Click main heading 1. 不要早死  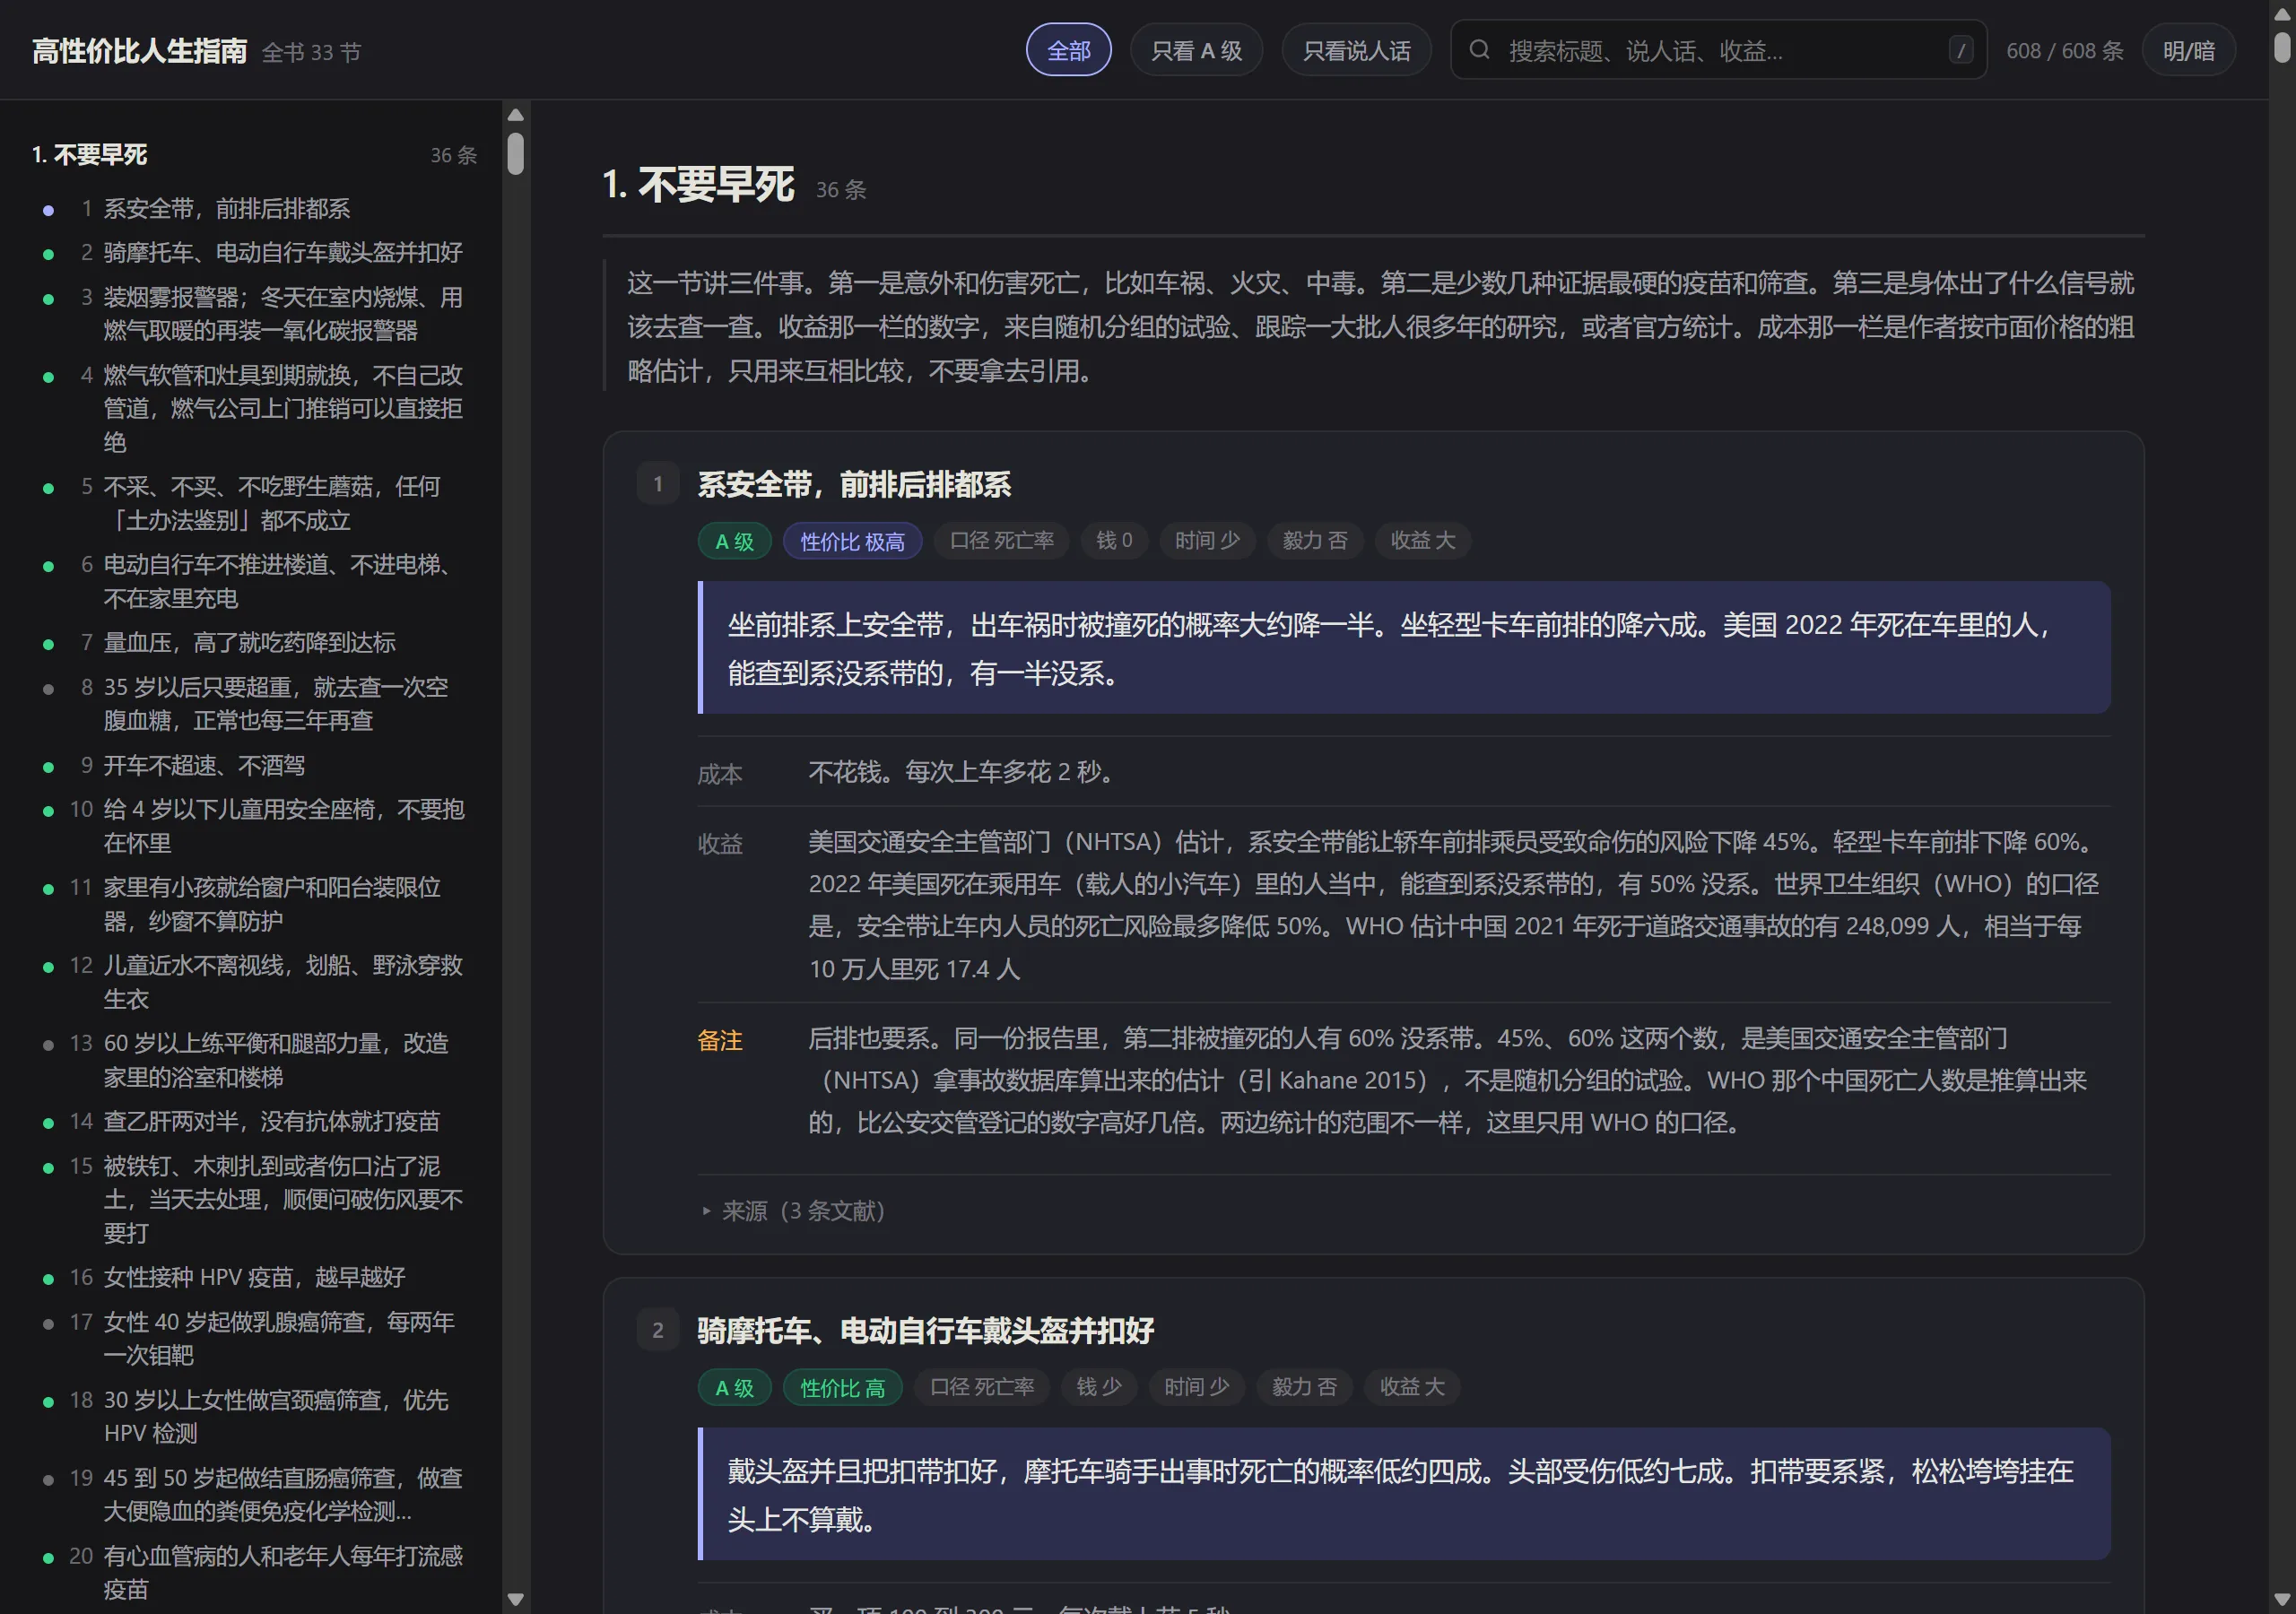click(x=698, y=185)
